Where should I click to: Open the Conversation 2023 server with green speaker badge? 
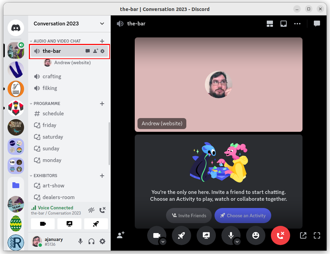[x=16, y=50]
